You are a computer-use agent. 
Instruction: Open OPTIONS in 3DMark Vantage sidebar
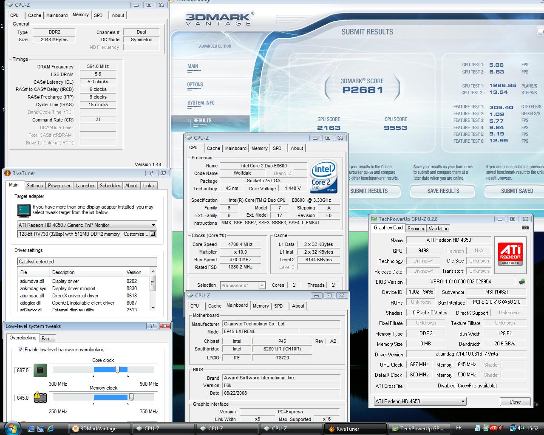(x=195, y=85)
